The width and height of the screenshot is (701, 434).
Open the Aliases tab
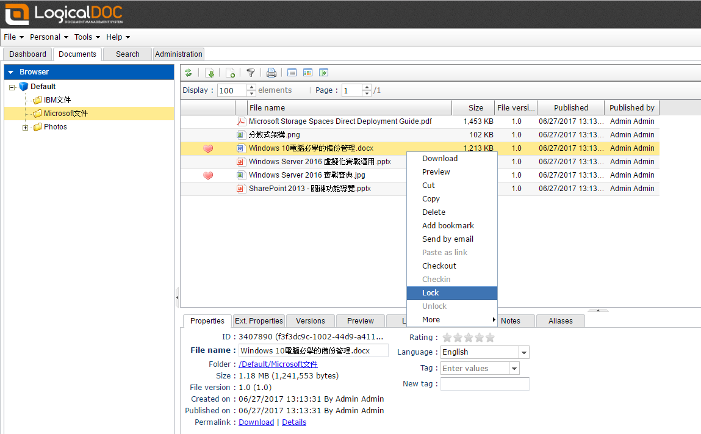coord(561,321)
